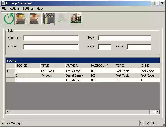Click the Test Topic cell of Test Book row
Image resolution: width=166 pixels, height=127 pixels.
(x=128, y=71)
